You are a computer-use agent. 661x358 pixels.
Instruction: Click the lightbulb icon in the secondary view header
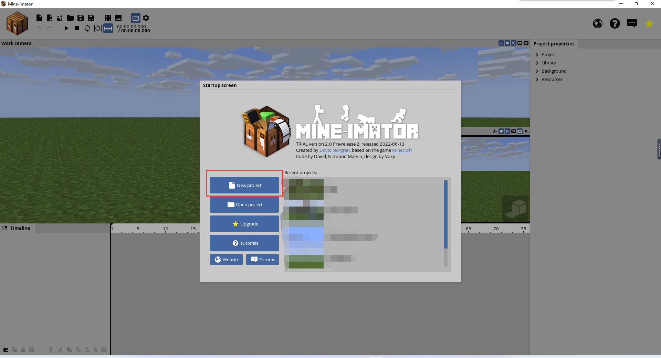pos(501,131)
